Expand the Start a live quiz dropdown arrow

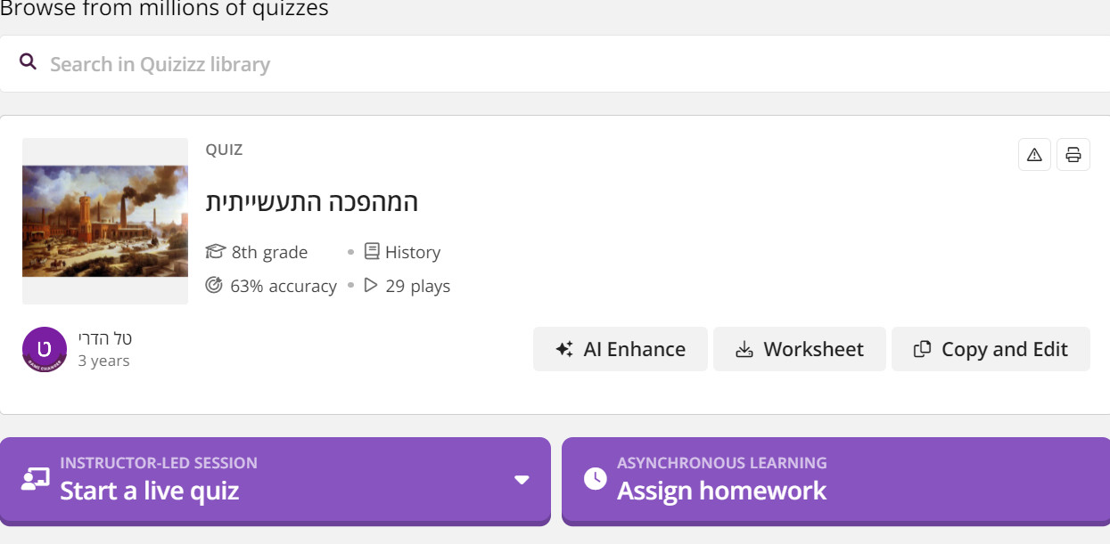(522, 480)
